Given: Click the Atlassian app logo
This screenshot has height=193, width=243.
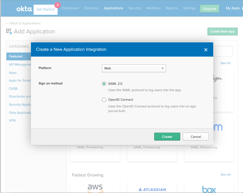Looking at the screenshot, I should [152, 190].
